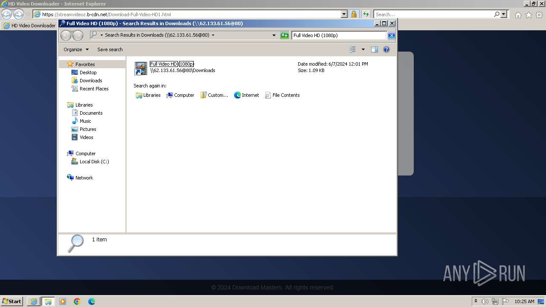Click the Internet Explorer forward button
The image size is (546, 307).
(18, 14)
